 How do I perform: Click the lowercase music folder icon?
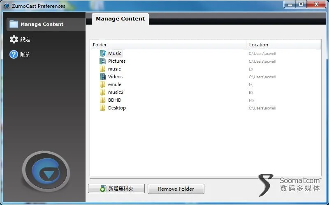(x=102, y=69)
